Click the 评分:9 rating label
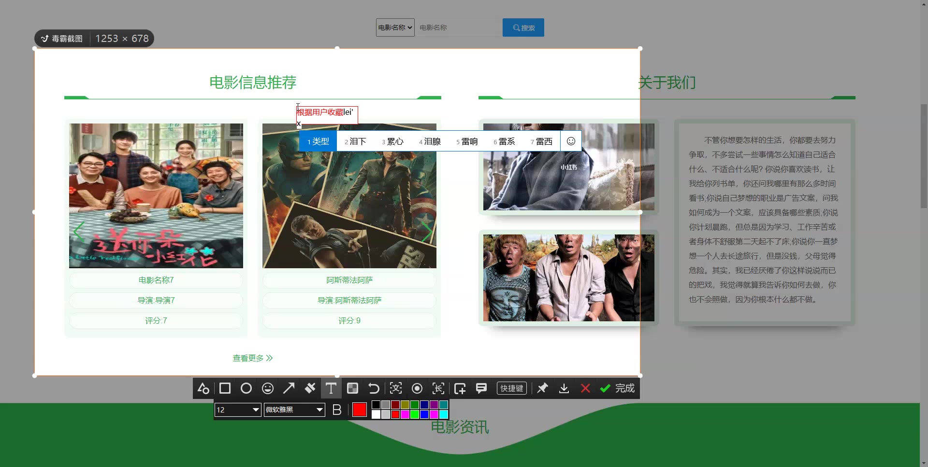Viewport: 928px width, 467px height. (x=349, y=320)
